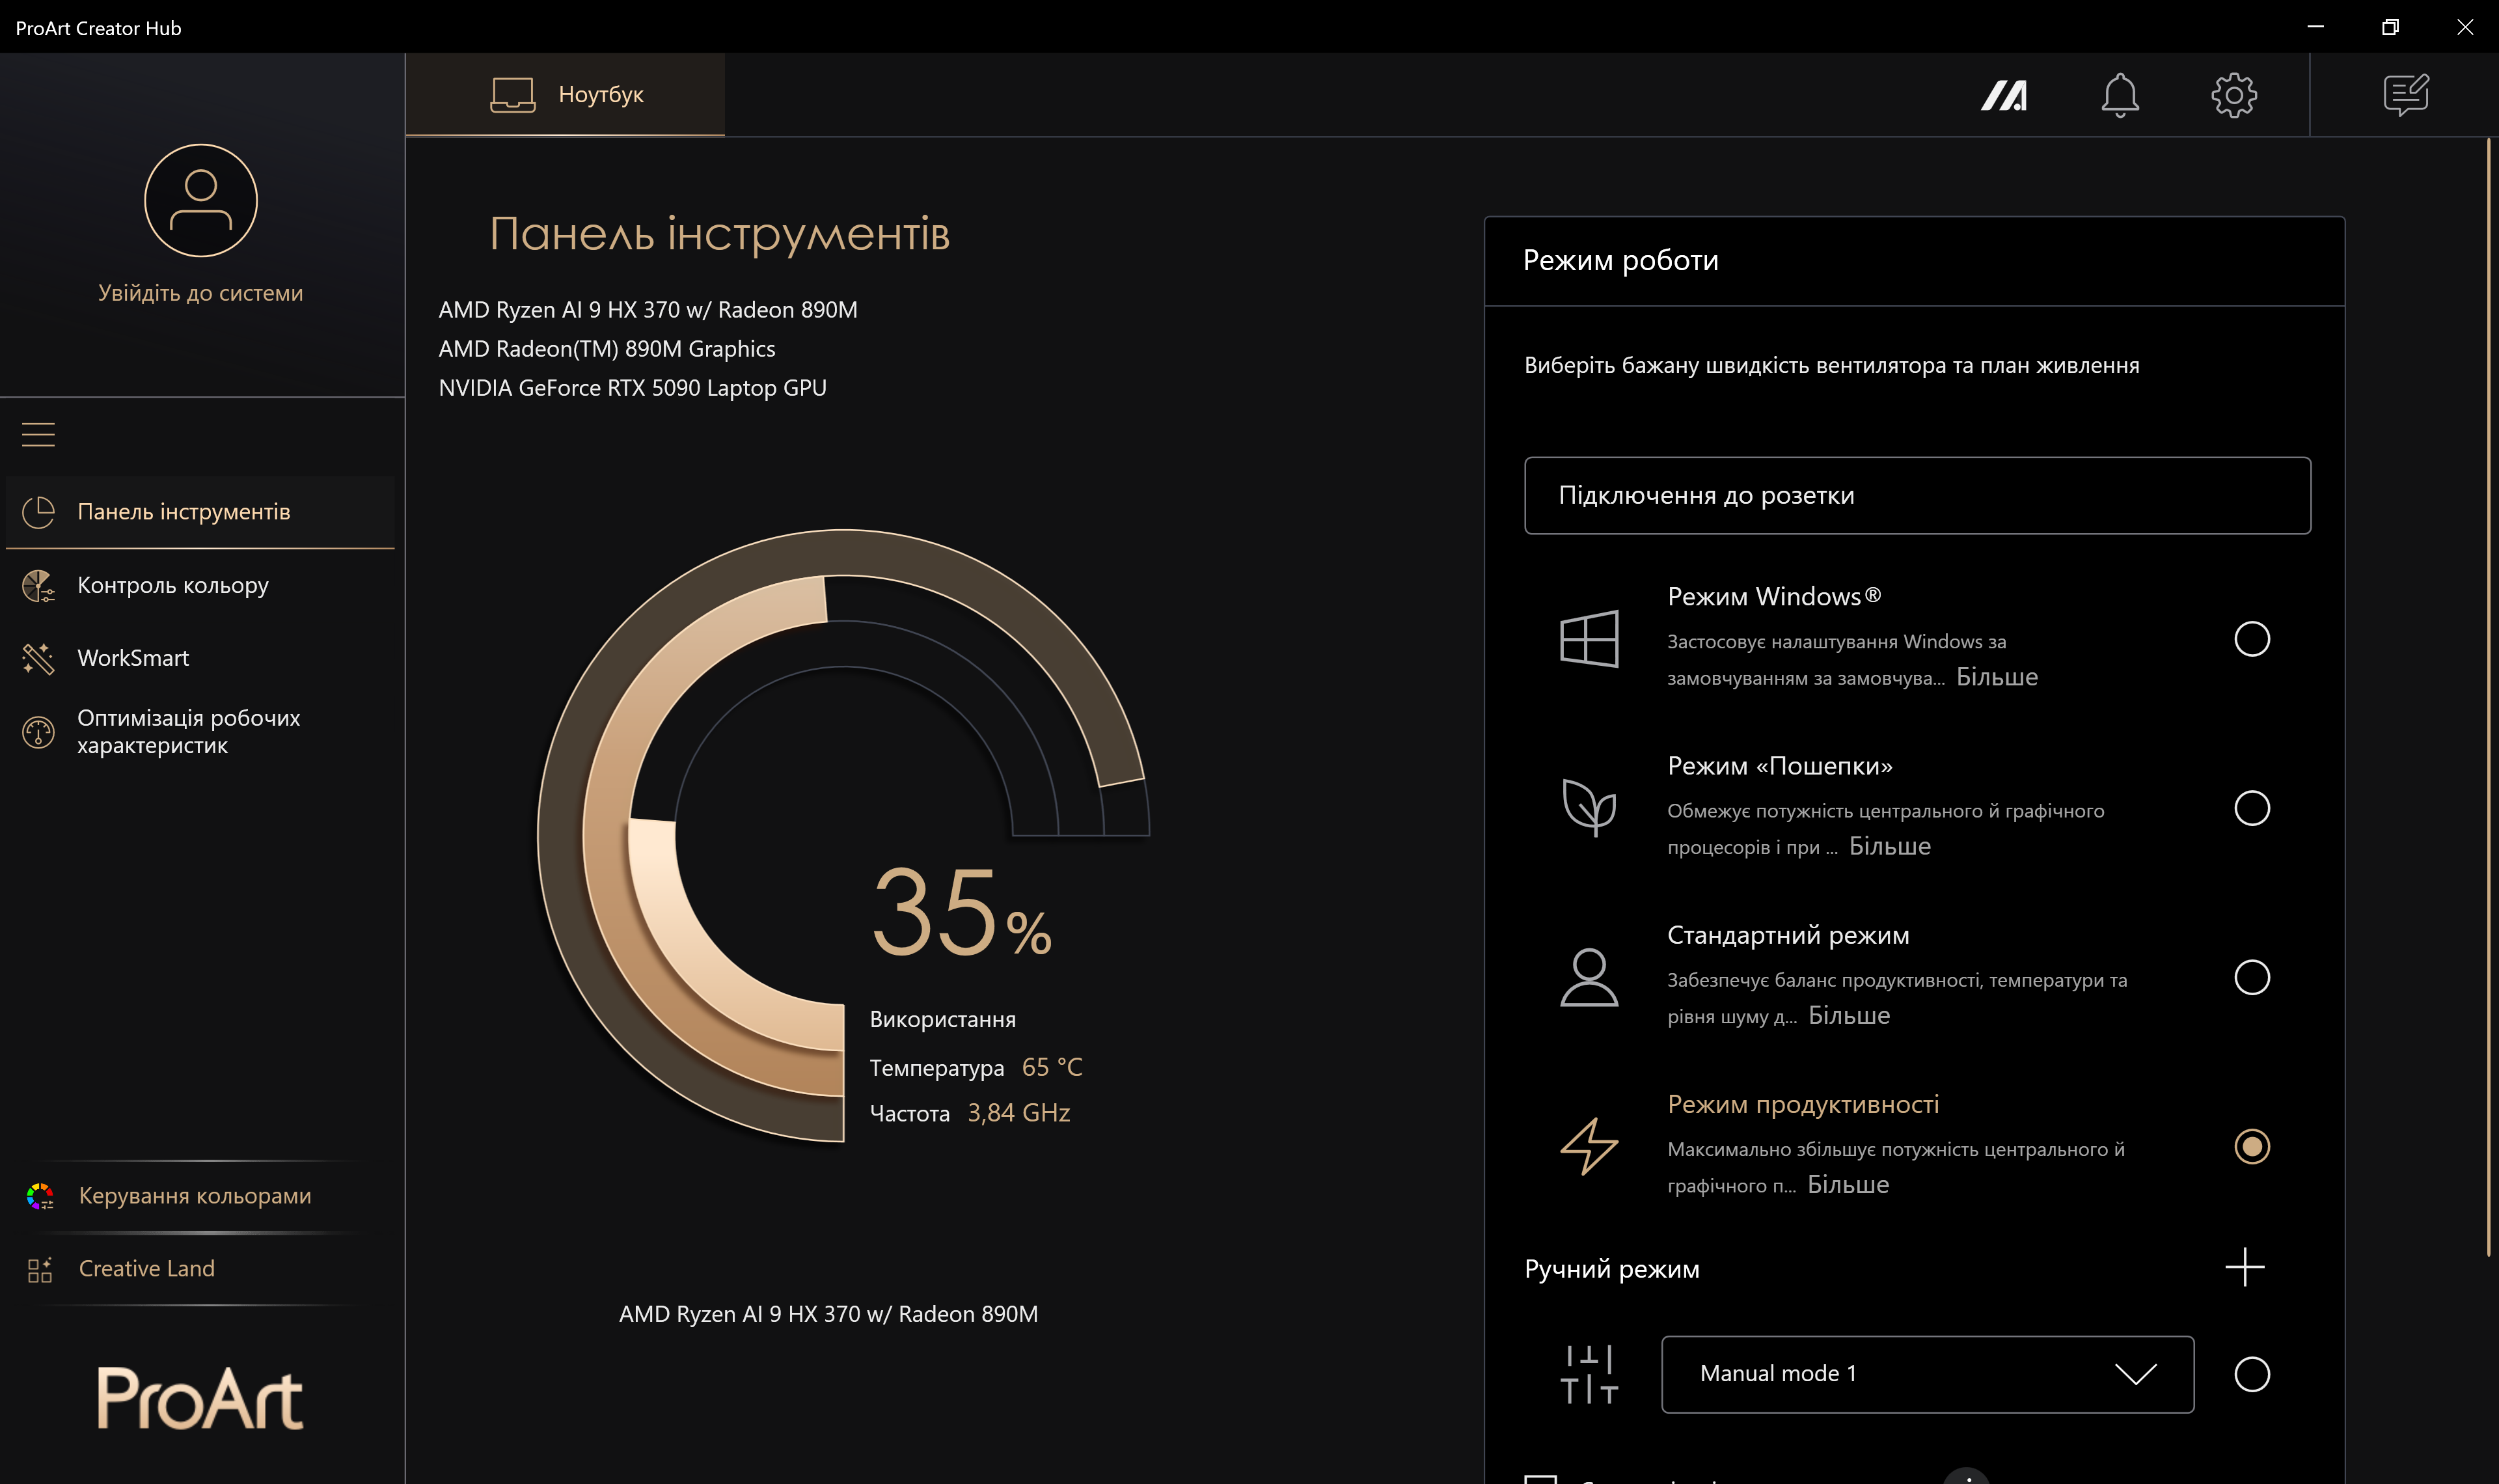The width and height of the screenshot is (2499, 1484).
Task: Open Creative Land link
Action: pyautogui.click(x=146, y=1268)
